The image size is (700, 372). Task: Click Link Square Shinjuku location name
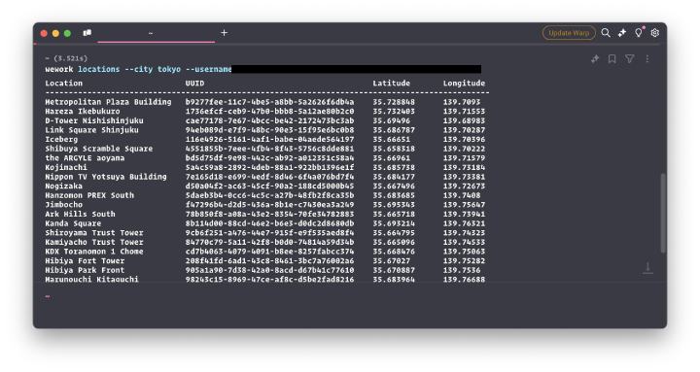pos(92,130)
